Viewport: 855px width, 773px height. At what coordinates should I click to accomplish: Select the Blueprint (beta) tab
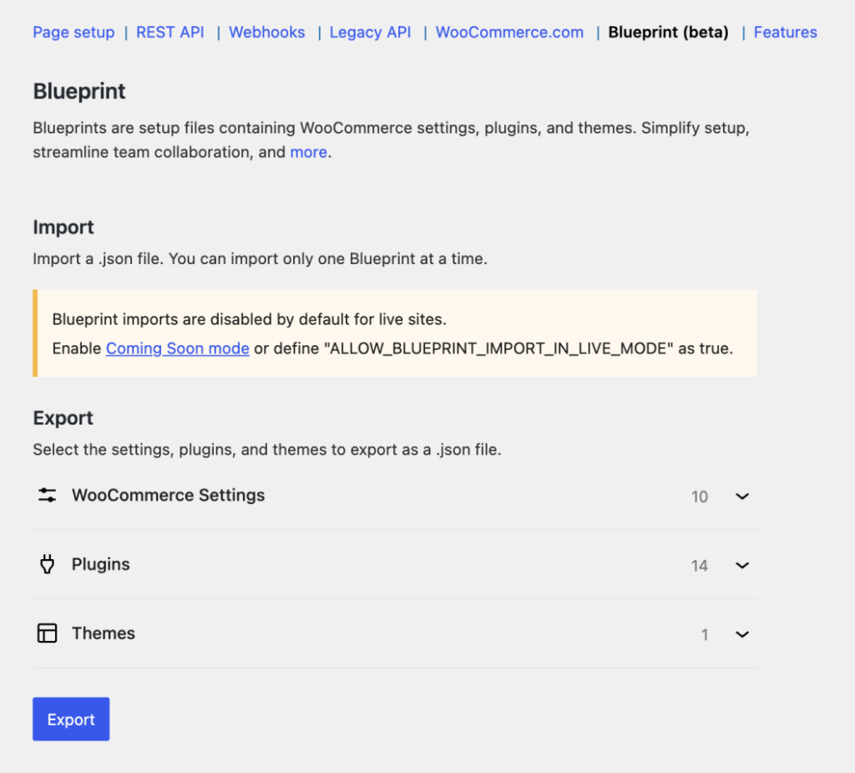(x=668, y=33)
